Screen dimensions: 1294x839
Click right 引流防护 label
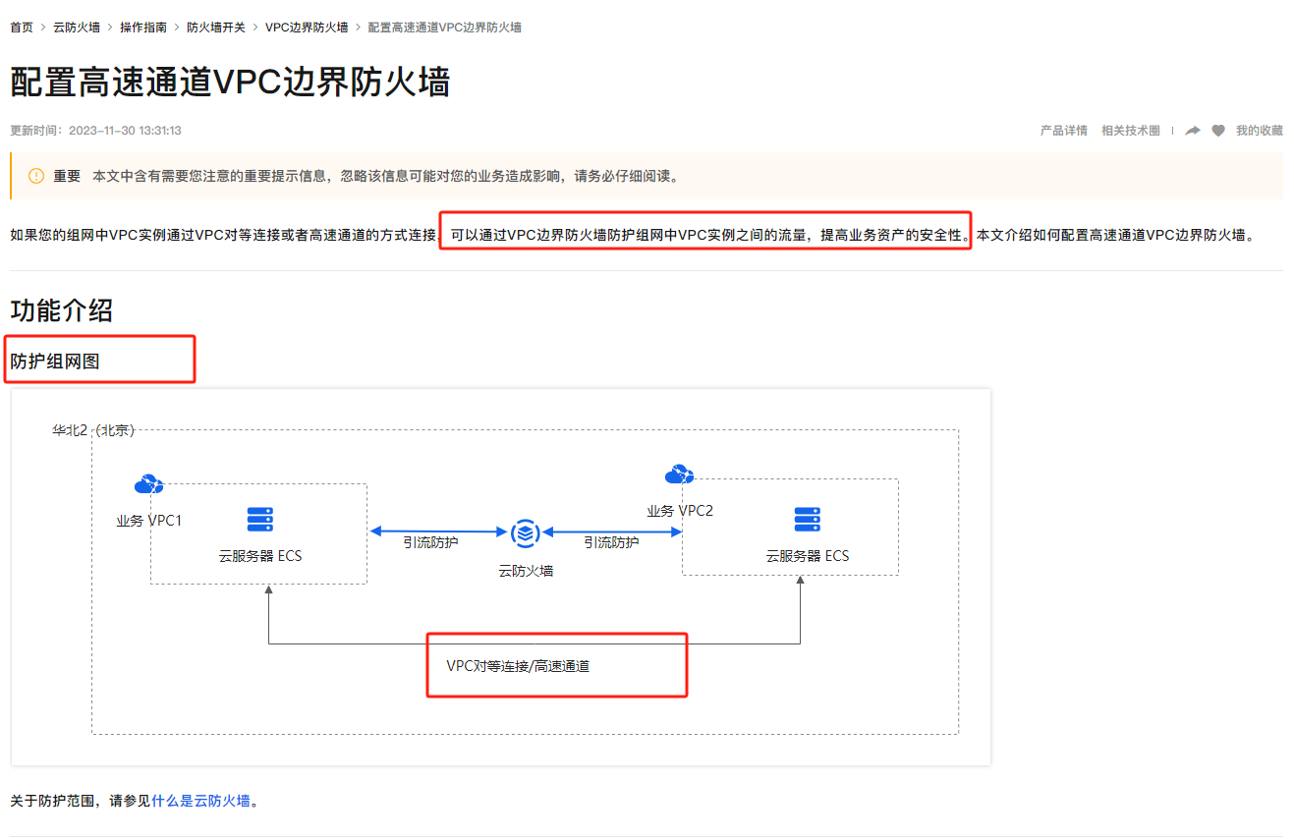click(x=611, y=542)
